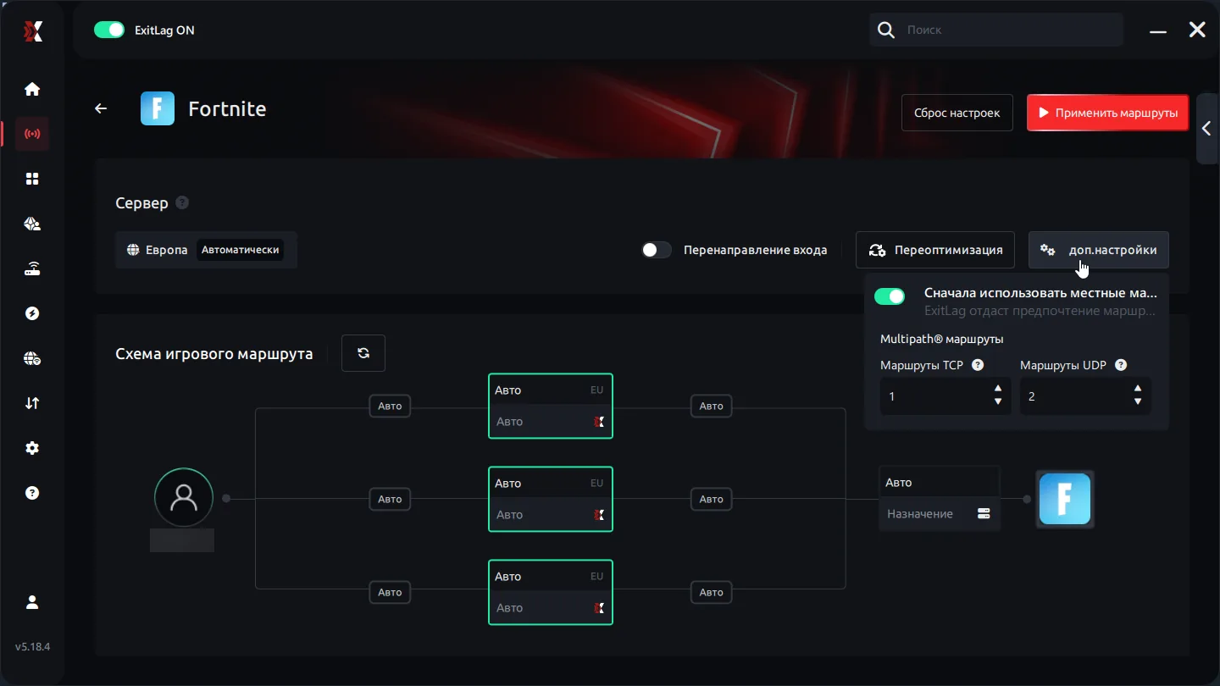Open the Home icon in sidebar
This screenshot has height=686, width=1220.
pyautogui.click(x=32, y=89)
